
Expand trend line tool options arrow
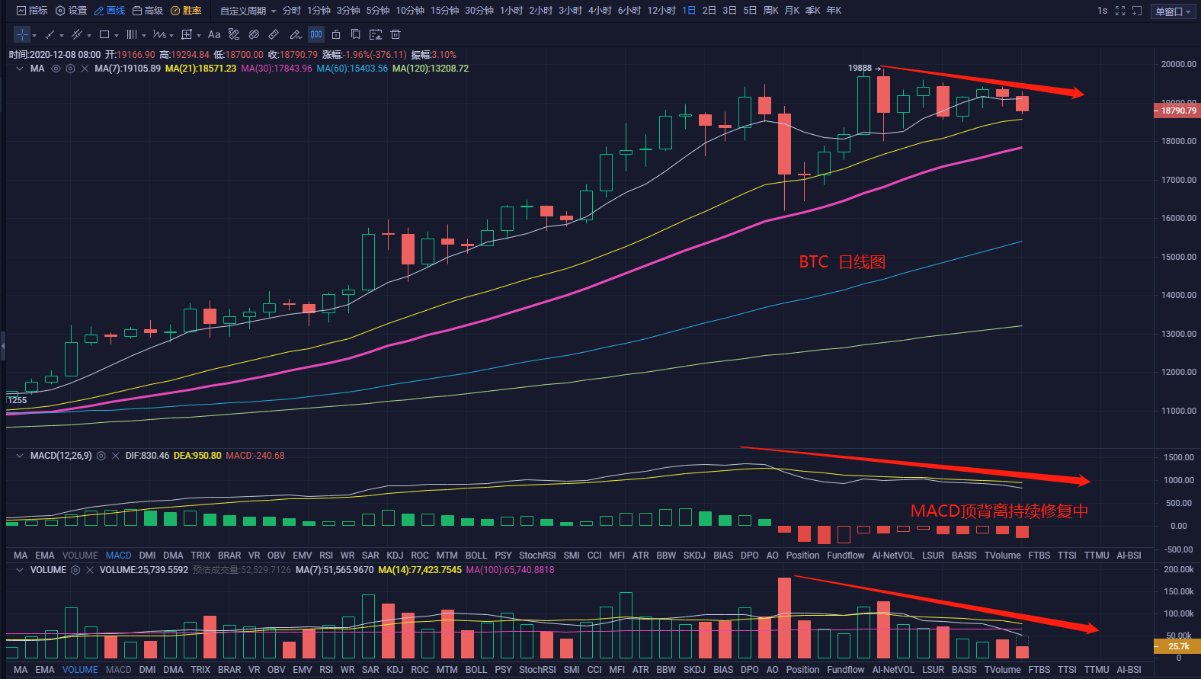[62, 35]
